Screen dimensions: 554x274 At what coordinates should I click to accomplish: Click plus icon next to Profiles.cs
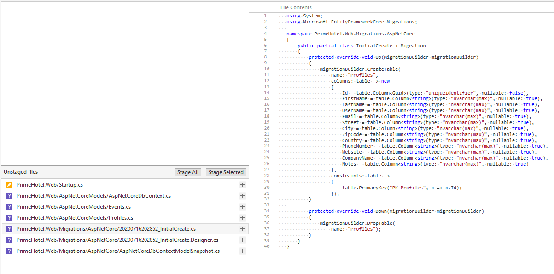pos(243,218)
